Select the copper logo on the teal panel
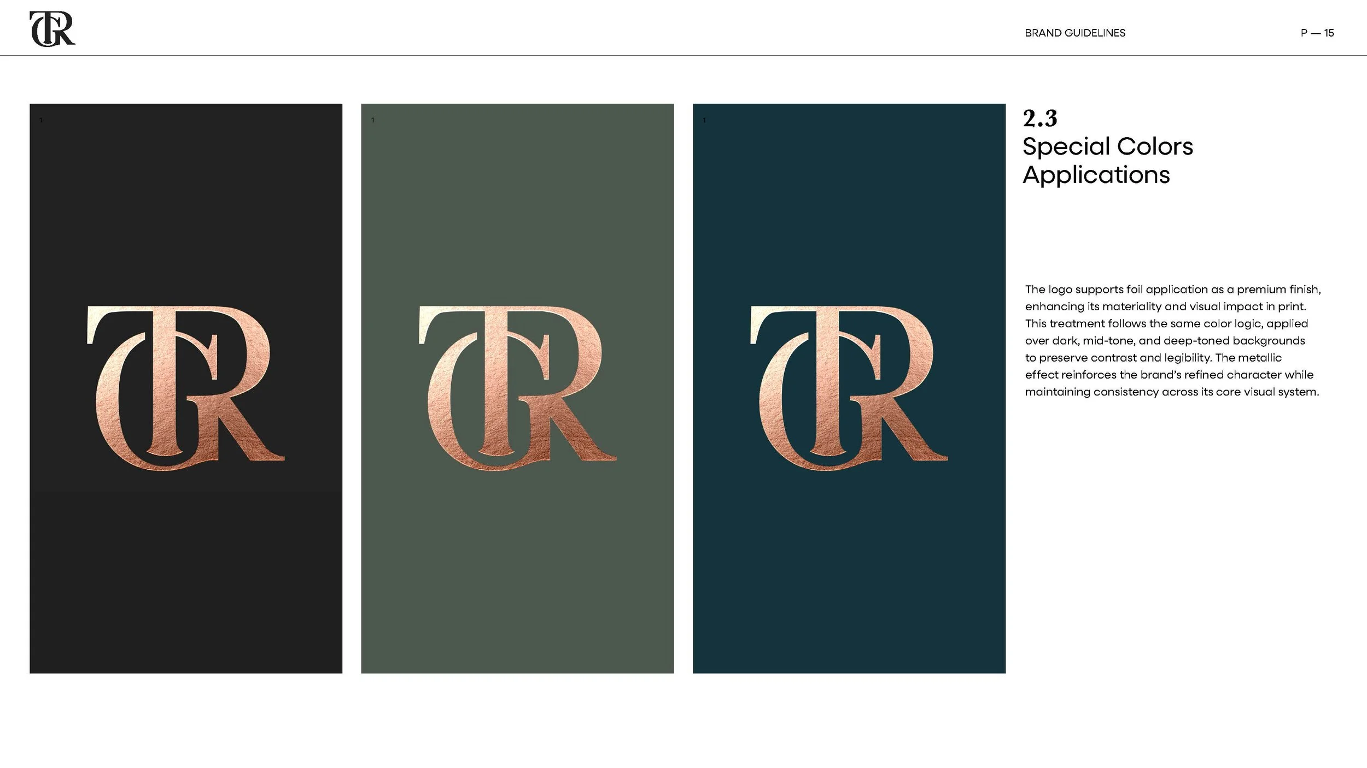The width and height of the screenshot is (1367, 768). click(849, 388)
